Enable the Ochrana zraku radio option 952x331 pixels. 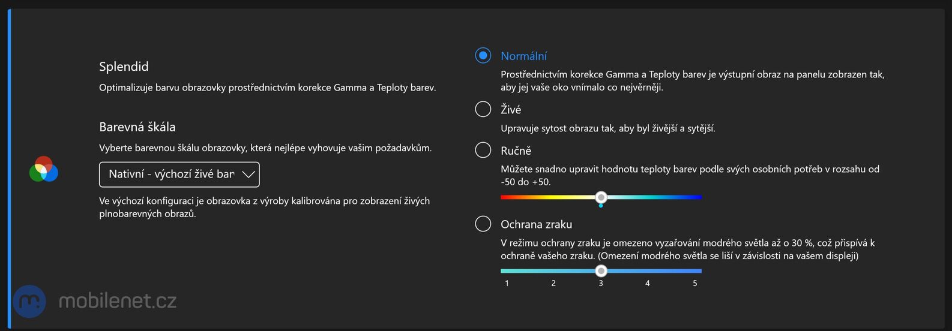tap(483, 224)
